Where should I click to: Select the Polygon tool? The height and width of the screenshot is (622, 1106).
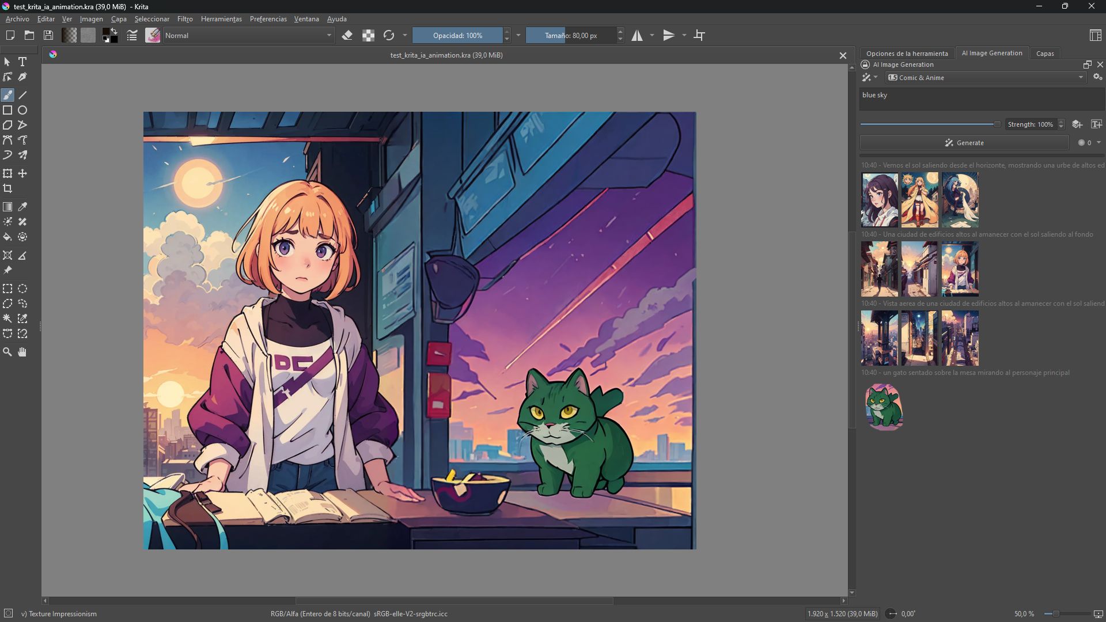click(x=7, y=125)
